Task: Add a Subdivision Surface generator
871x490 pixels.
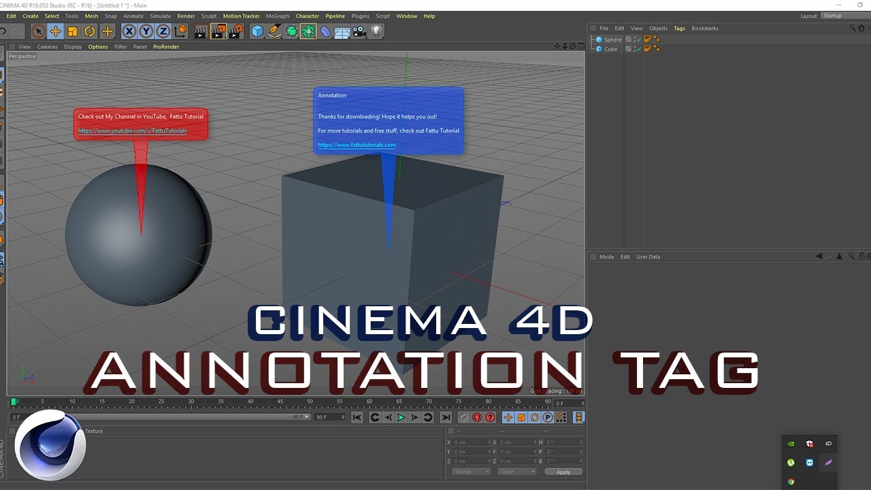Action: (291, 31)
